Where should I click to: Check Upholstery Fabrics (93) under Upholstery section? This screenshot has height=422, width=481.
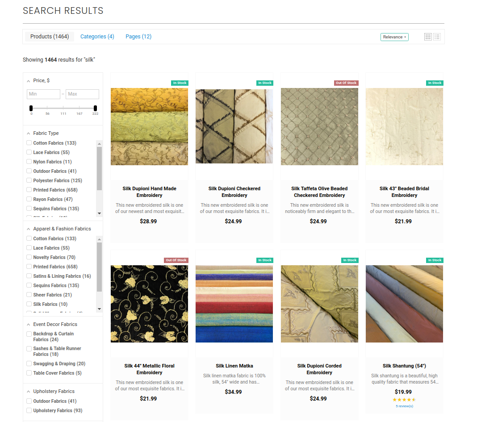click(x=29, y=410)
